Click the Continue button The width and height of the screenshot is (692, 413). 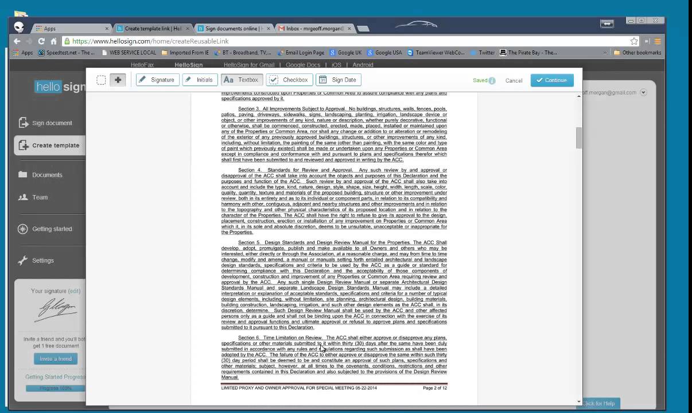click(552, 80)
